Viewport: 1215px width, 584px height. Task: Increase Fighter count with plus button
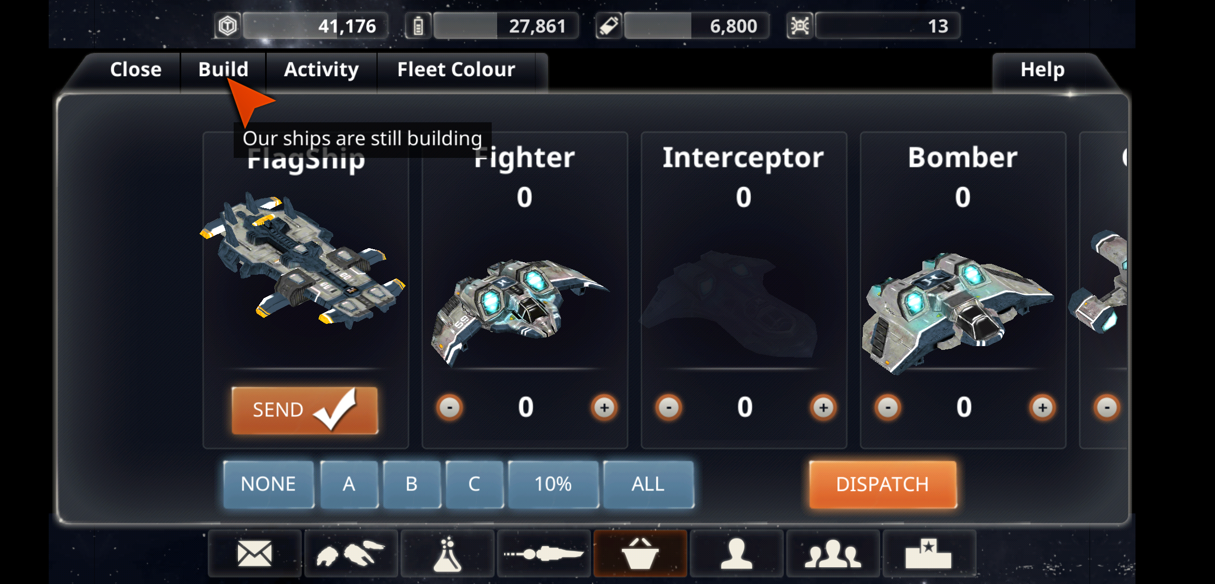[x=604, y=407]
